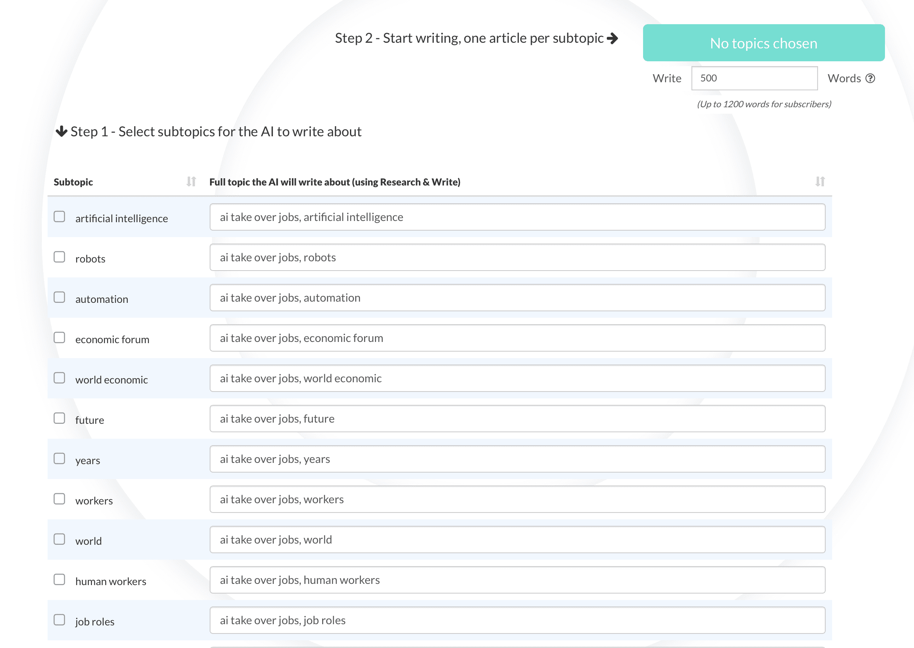Check the workers subtopic box
The height and width of the screenshot is (648, 914).
pyautogui.click(x=60, y=499)
